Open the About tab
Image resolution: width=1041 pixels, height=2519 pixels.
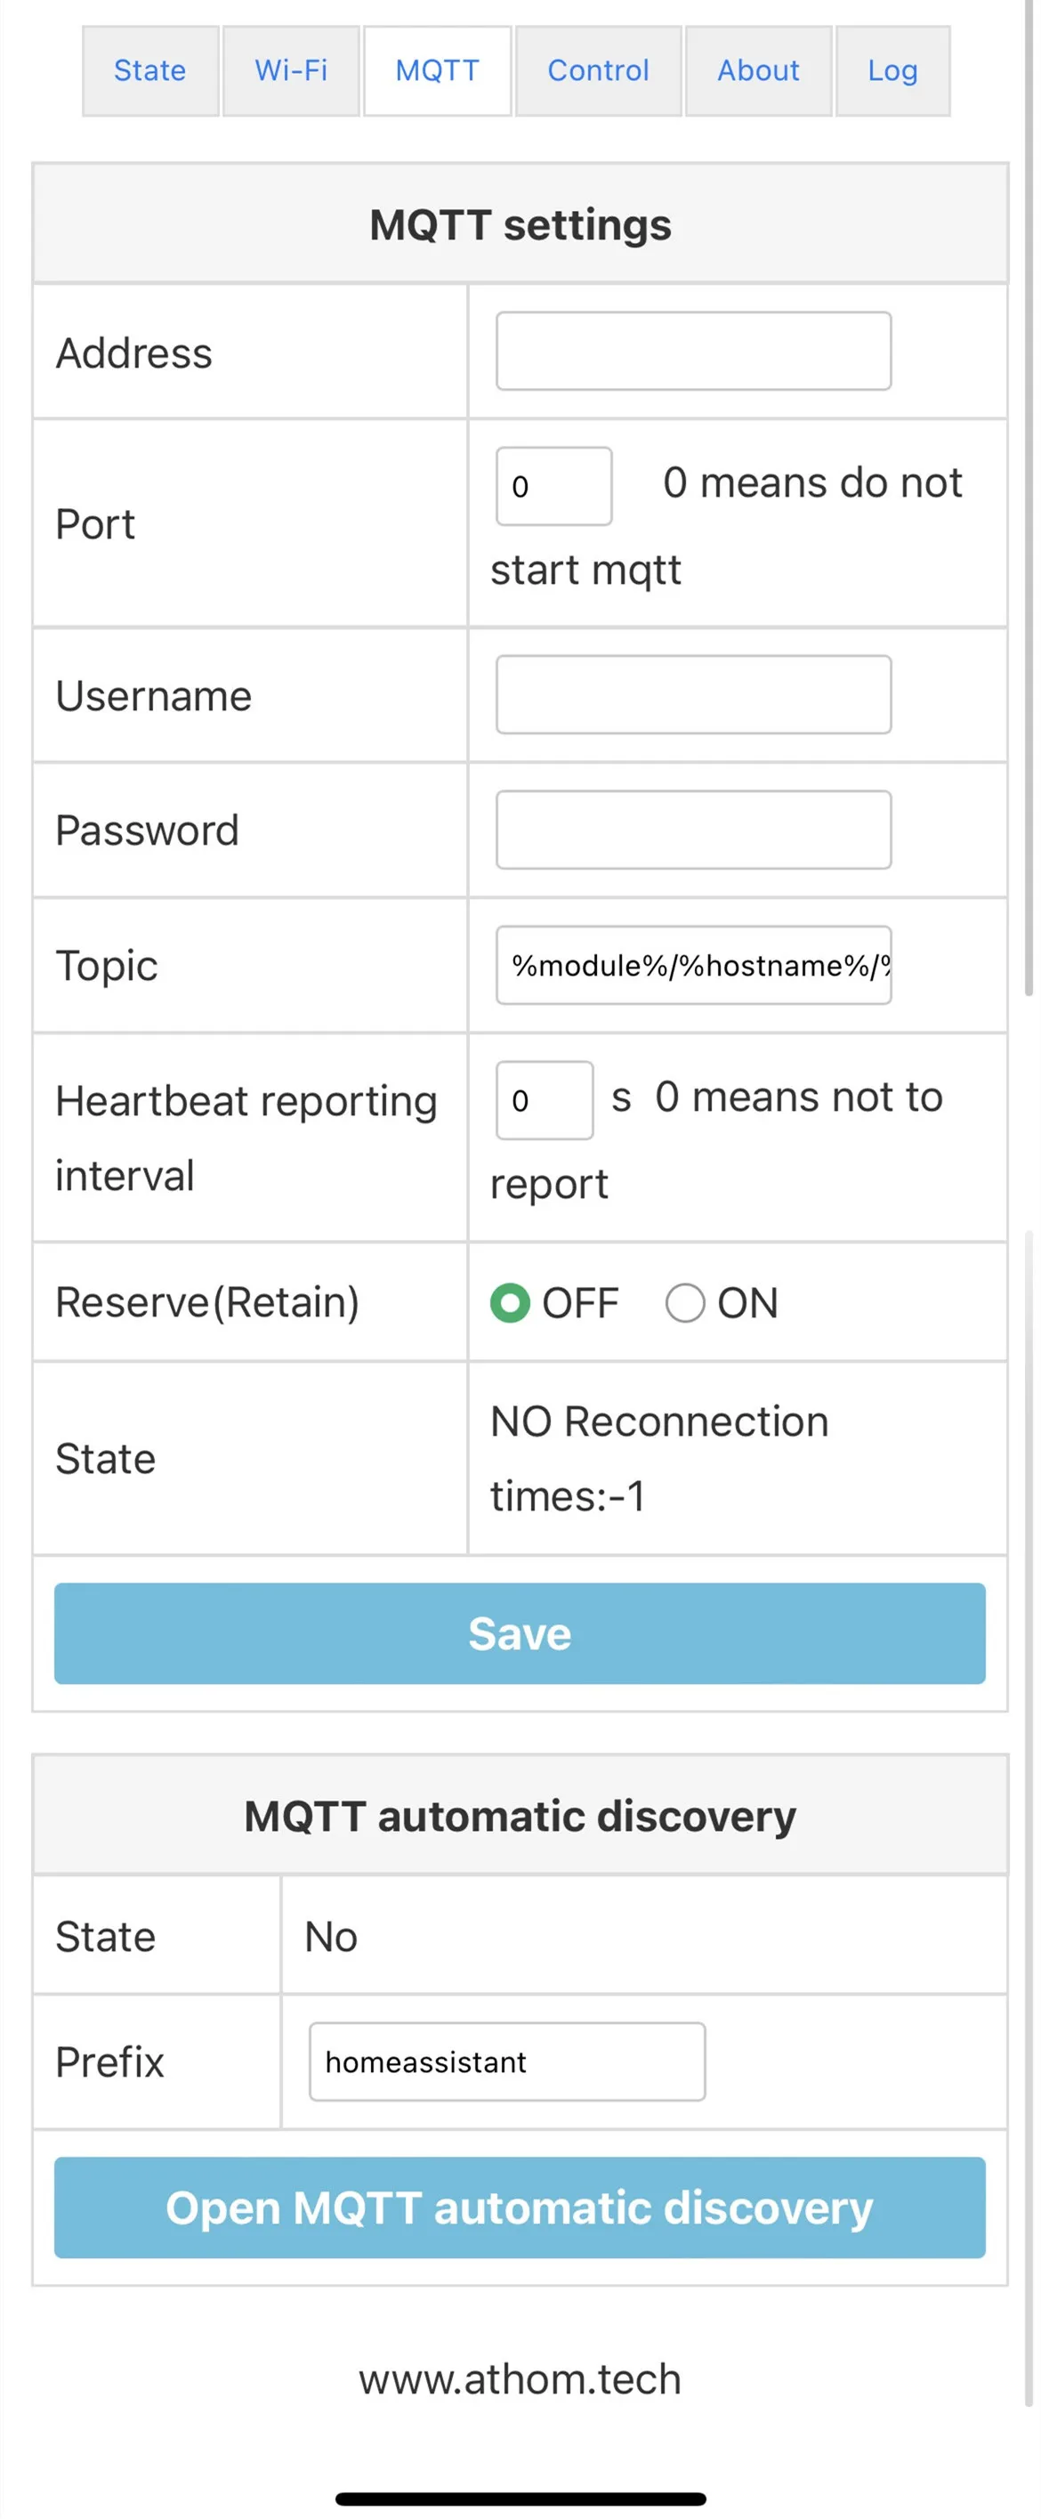point(757,70)
